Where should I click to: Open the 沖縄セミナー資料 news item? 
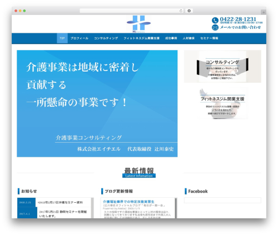60,203
